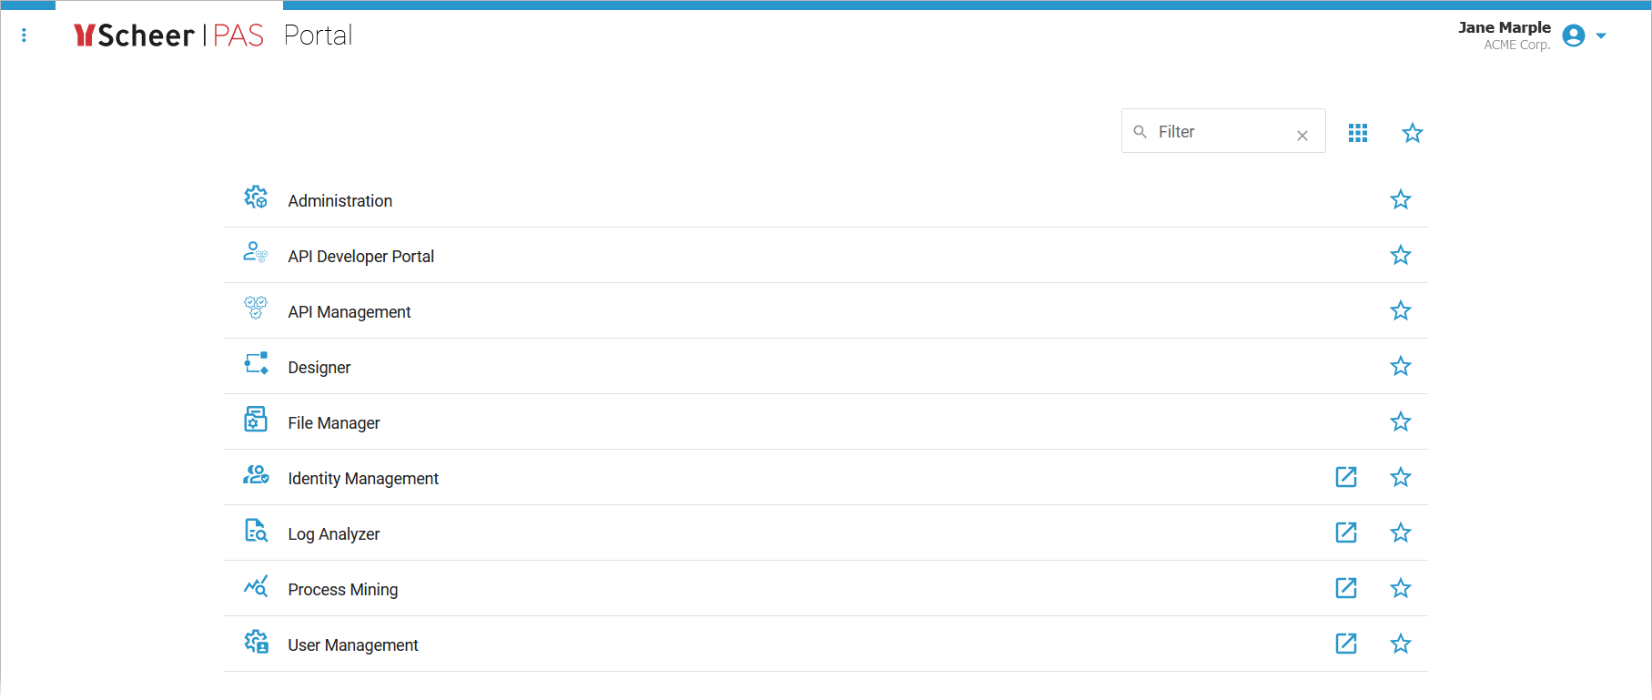The image size is (1652, 700).
Task: Click the Process Mining chart icon
Action: click(256, 586)
